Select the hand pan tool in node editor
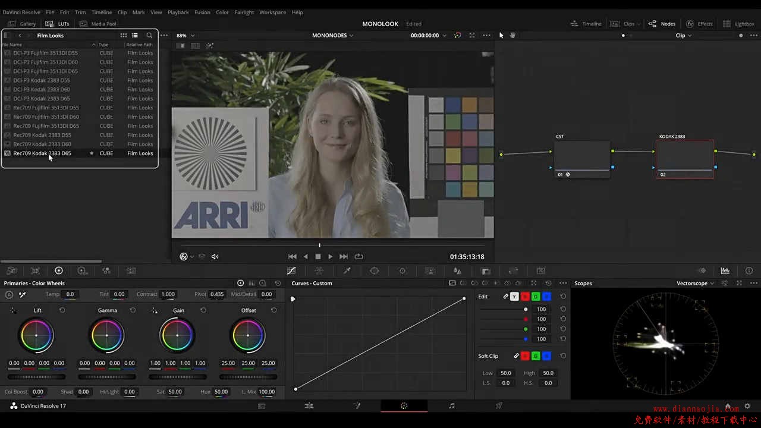Screen dimensions: 761x428 coord(512,36)
